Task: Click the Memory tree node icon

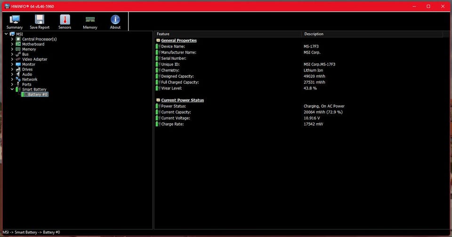Action: coord(18,49)
